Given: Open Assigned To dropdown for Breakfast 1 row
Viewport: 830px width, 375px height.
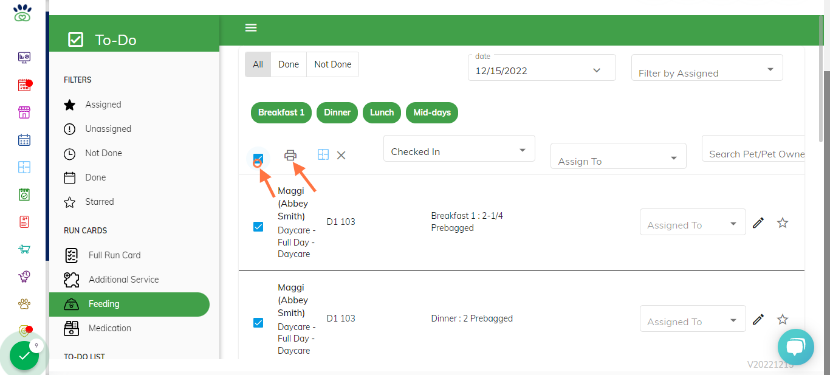Looking at the screenshot, I should 693,222.
